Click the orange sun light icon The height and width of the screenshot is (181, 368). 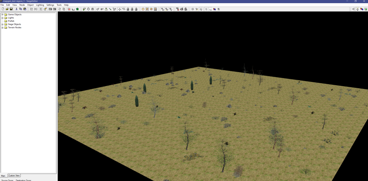(x=143, y=9)
